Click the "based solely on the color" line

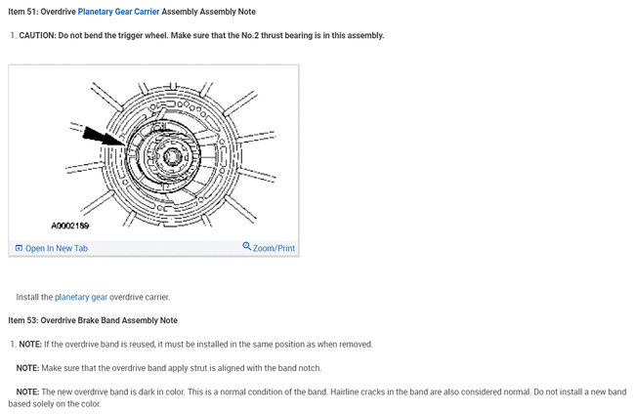point(55,403)
